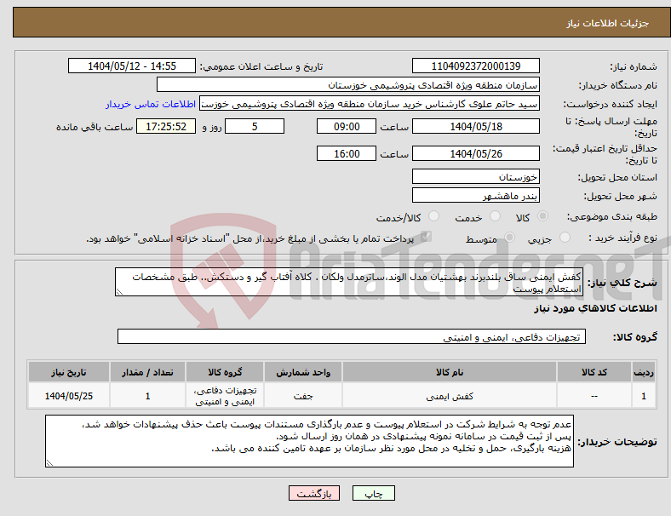This screenshot has height=516, width=671.
Task: Click the ساعت باقی مانده label
Action: pyautogui.click(x=95, y=127)
